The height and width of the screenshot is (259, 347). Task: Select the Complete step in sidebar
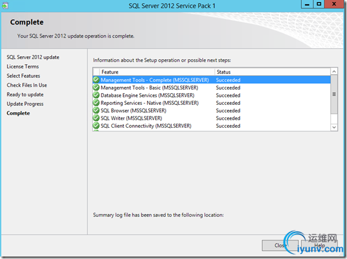18,113
